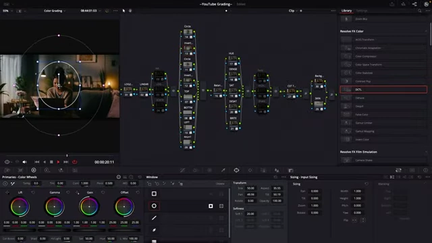
Task: Open the Qualifier eyedropper palette
Action: pyautogui.click(x=223, y=170)
